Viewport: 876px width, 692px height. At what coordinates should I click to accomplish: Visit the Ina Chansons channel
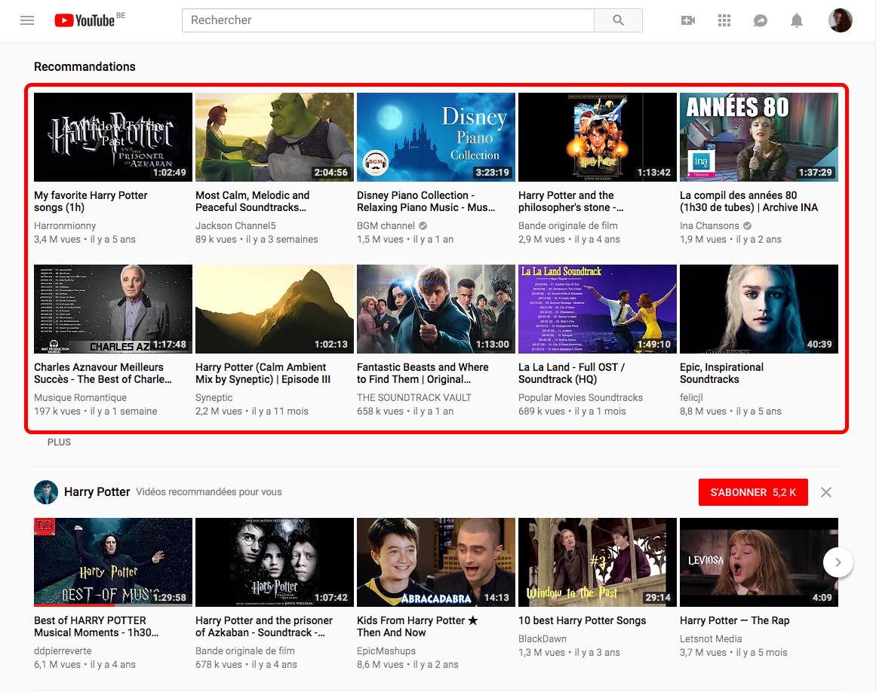(709, 226)
